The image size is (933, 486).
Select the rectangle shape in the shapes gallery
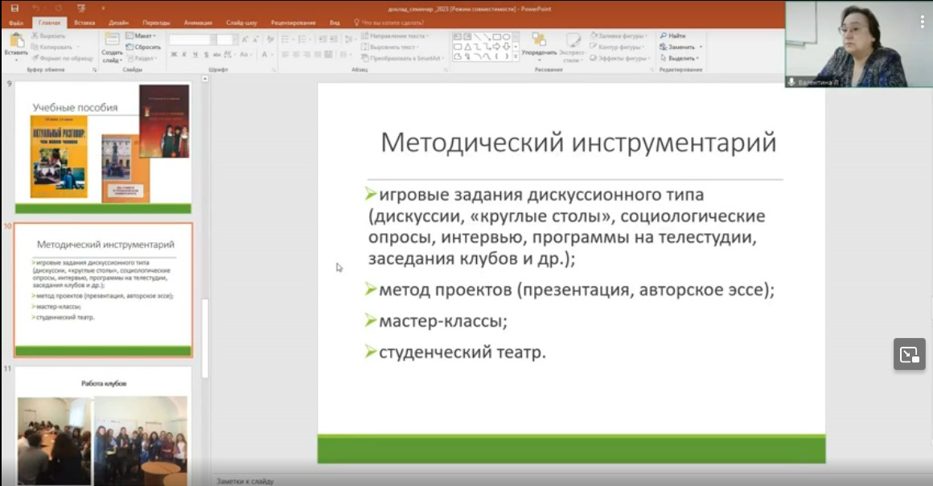pyautogui.click(x=495, y=35)
